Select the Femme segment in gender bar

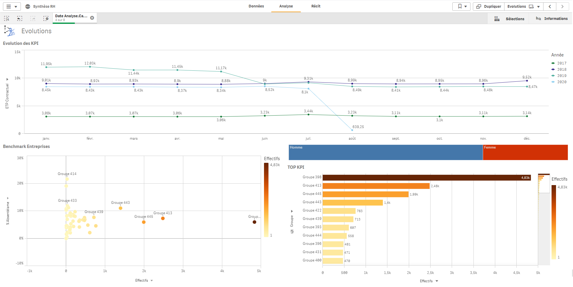coord(525,152)
